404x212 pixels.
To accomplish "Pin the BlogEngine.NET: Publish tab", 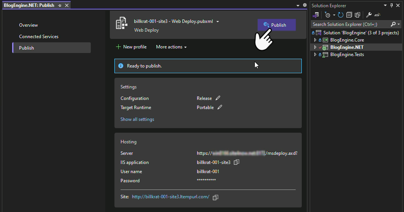I will [x=60, y=5].
